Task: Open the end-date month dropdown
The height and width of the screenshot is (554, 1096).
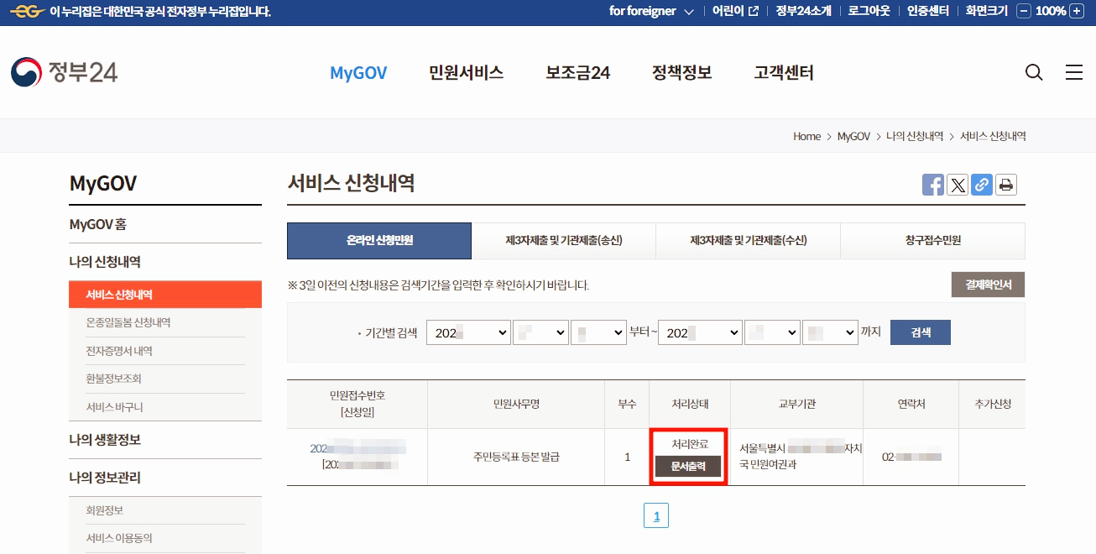Action: click(x=772, y=332)
